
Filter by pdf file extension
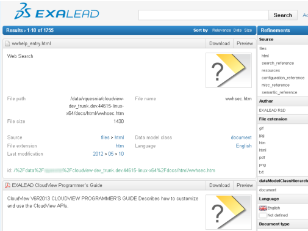(262, 158)
